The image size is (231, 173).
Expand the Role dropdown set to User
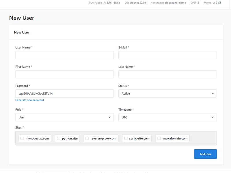pyautogui.click(x=64, y=117)
